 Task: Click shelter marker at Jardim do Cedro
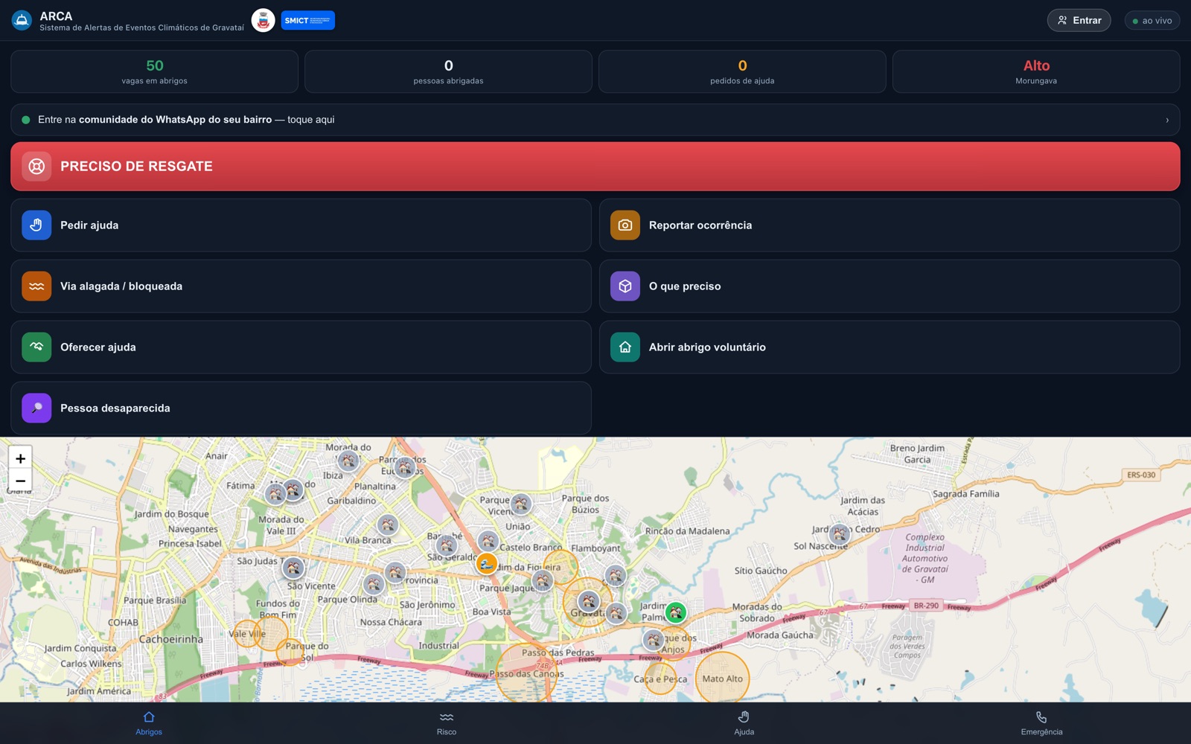pyautogui.click(x=840, y=533)
